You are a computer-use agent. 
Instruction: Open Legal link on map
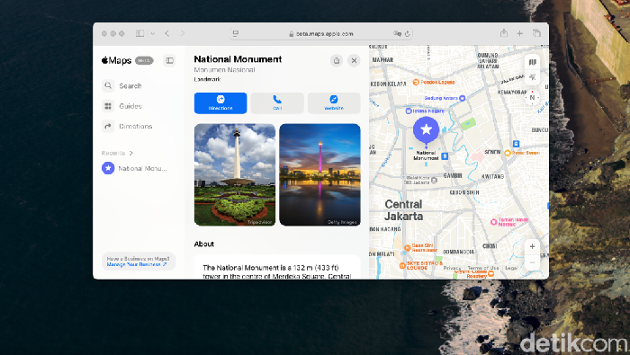coord(511,268)
